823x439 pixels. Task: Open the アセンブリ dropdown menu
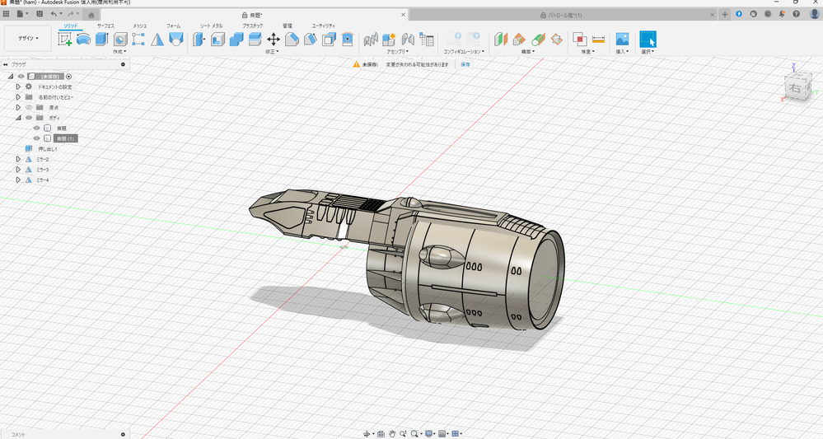tap(397, 52)
